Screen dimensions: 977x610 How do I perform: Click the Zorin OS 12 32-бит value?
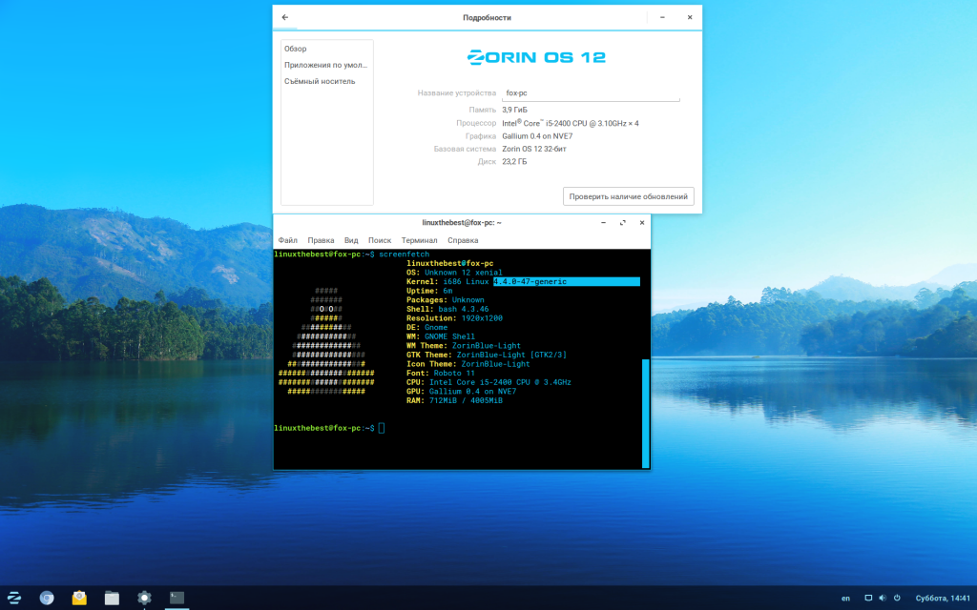pyautogui.click(x=534, y=149)
